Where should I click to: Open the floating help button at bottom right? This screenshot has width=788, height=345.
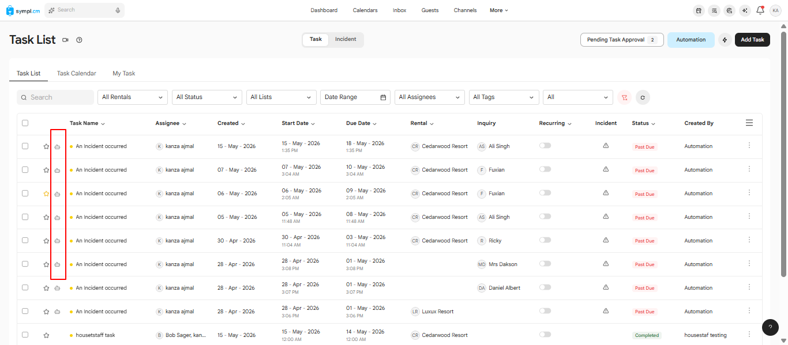[770, 327]
